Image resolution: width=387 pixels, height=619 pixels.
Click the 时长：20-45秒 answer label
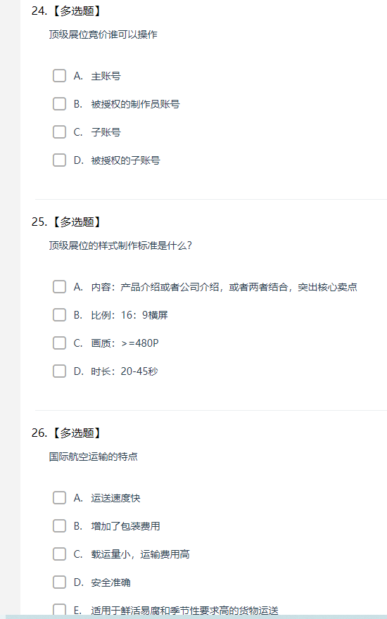coord(125,371)
